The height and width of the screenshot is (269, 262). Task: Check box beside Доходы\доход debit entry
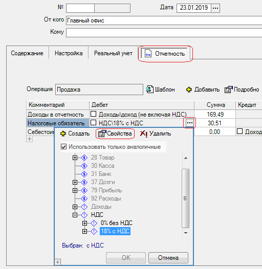coord(93,114)
